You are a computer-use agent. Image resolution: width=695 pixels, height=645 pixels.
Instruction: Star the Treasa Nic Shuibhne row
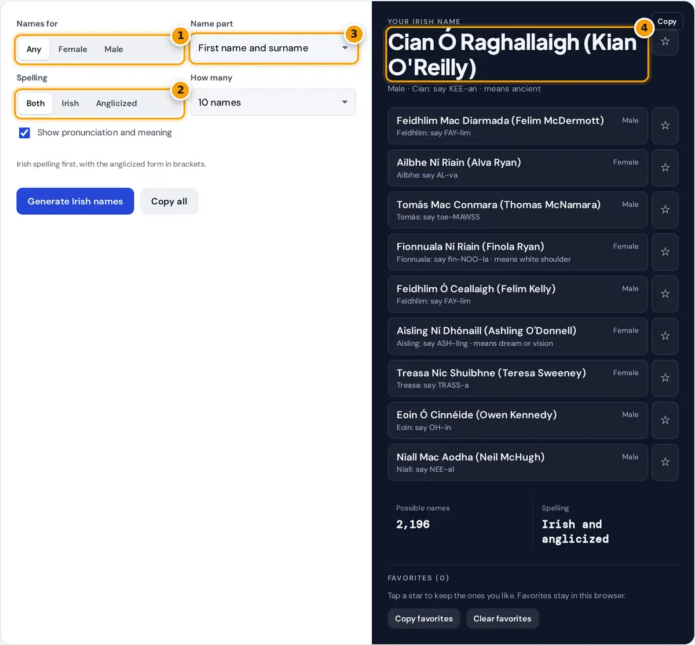coord(665,378)
